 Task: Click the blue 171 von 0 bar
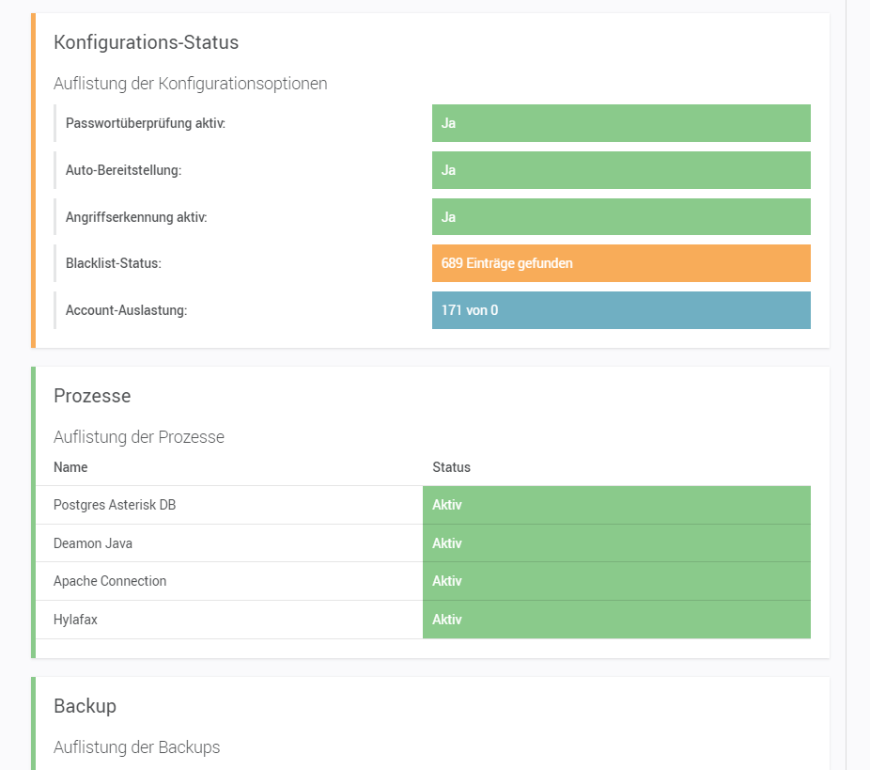tap(620, 310)
